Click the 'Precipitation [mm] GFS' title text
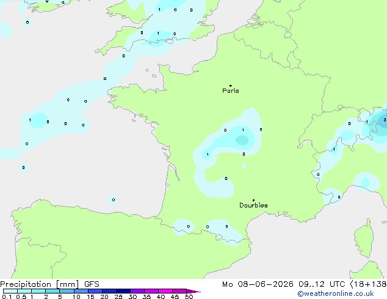Image resolution: width=387 pixels, height=299 pixels. point(49,284)
